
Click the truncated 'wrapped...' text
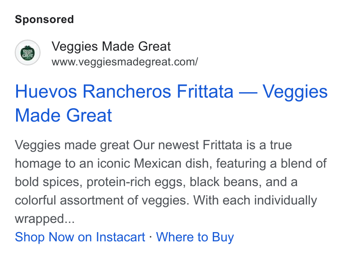(45, 219)
